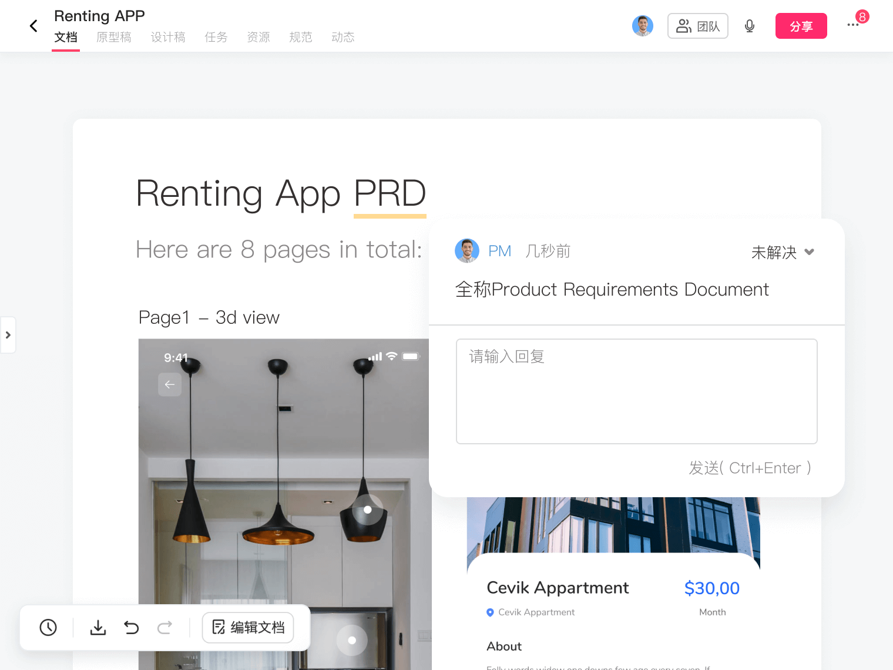The image size is (893, 670).
Task: Click the PM avatar in comment
Action: (467, 251)
